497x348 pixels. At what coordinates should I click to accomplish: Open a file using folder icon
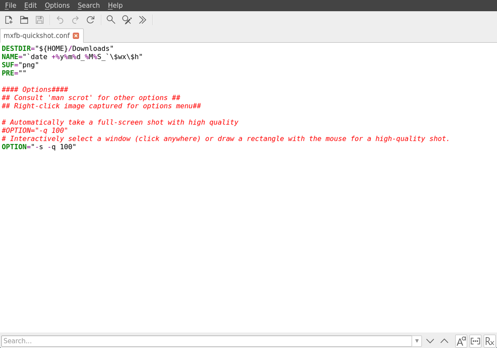point(24,20)
